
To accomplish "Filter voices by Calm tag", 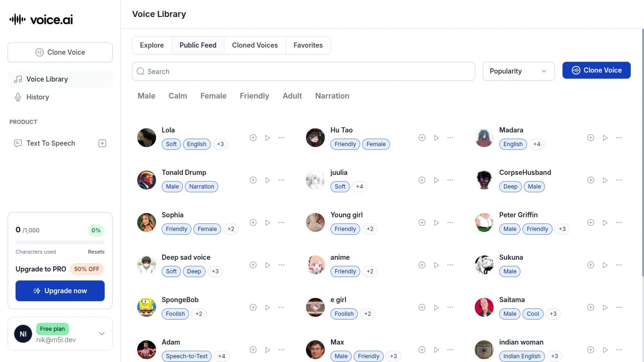I will coord(178,96).
